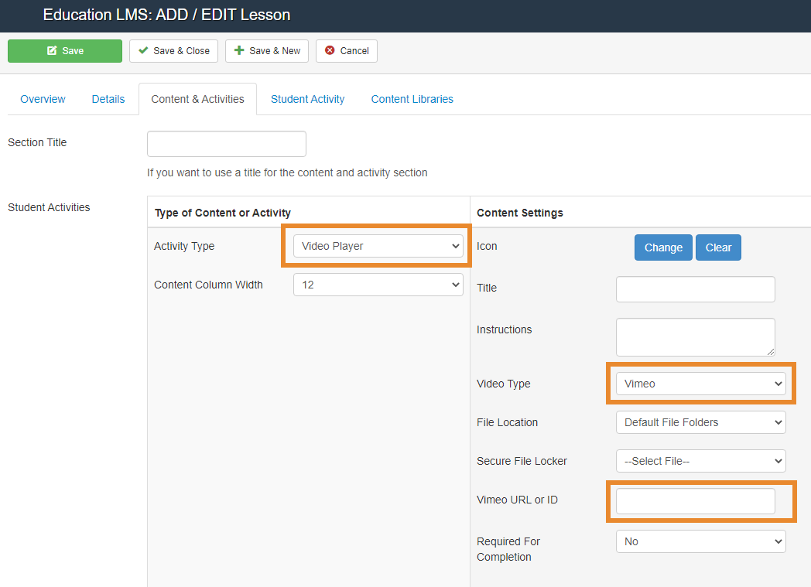Click the green Save button

pos(65,51)
